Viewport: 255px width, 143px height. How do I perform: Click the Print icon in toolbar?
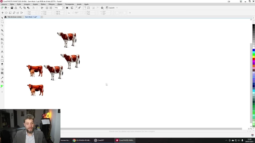[x=16, y=8]
